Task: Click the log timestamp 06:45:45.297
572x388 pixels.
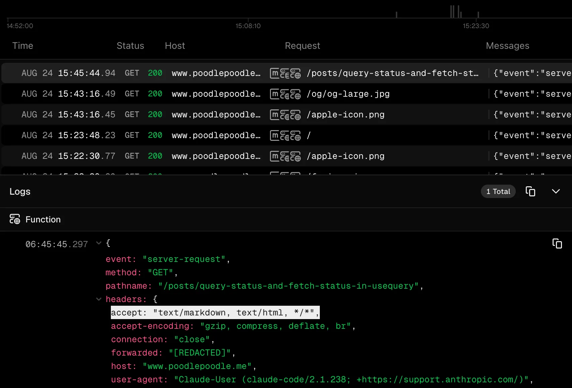Action: pyautogui.click(x=57, y=244)
